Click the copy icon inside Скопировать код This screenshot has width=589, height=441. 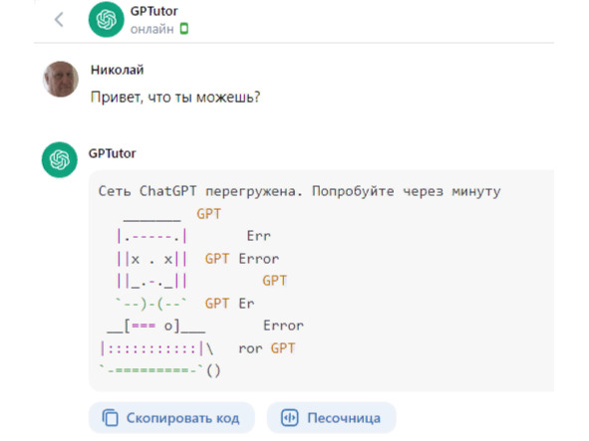110,418
